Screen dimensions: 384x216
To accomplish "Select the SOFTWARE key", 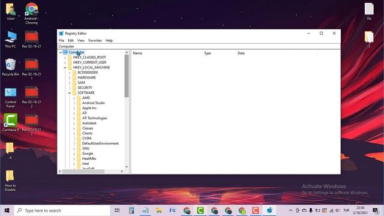I will click(86, 93).
